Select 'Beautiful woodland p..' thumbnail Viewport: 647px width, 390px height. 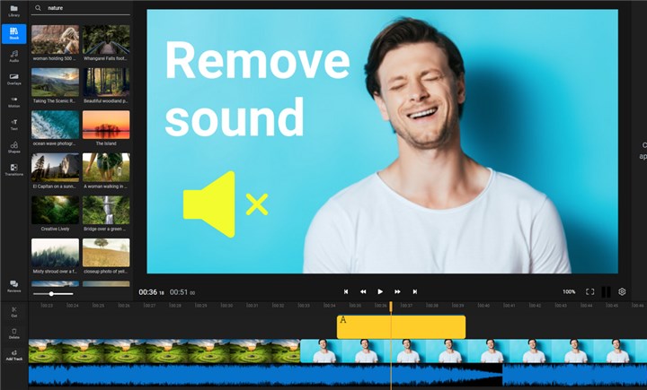[106, 82]
